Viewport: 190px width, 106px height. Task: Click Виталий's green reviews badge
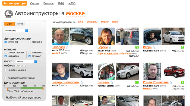point(137,82)
